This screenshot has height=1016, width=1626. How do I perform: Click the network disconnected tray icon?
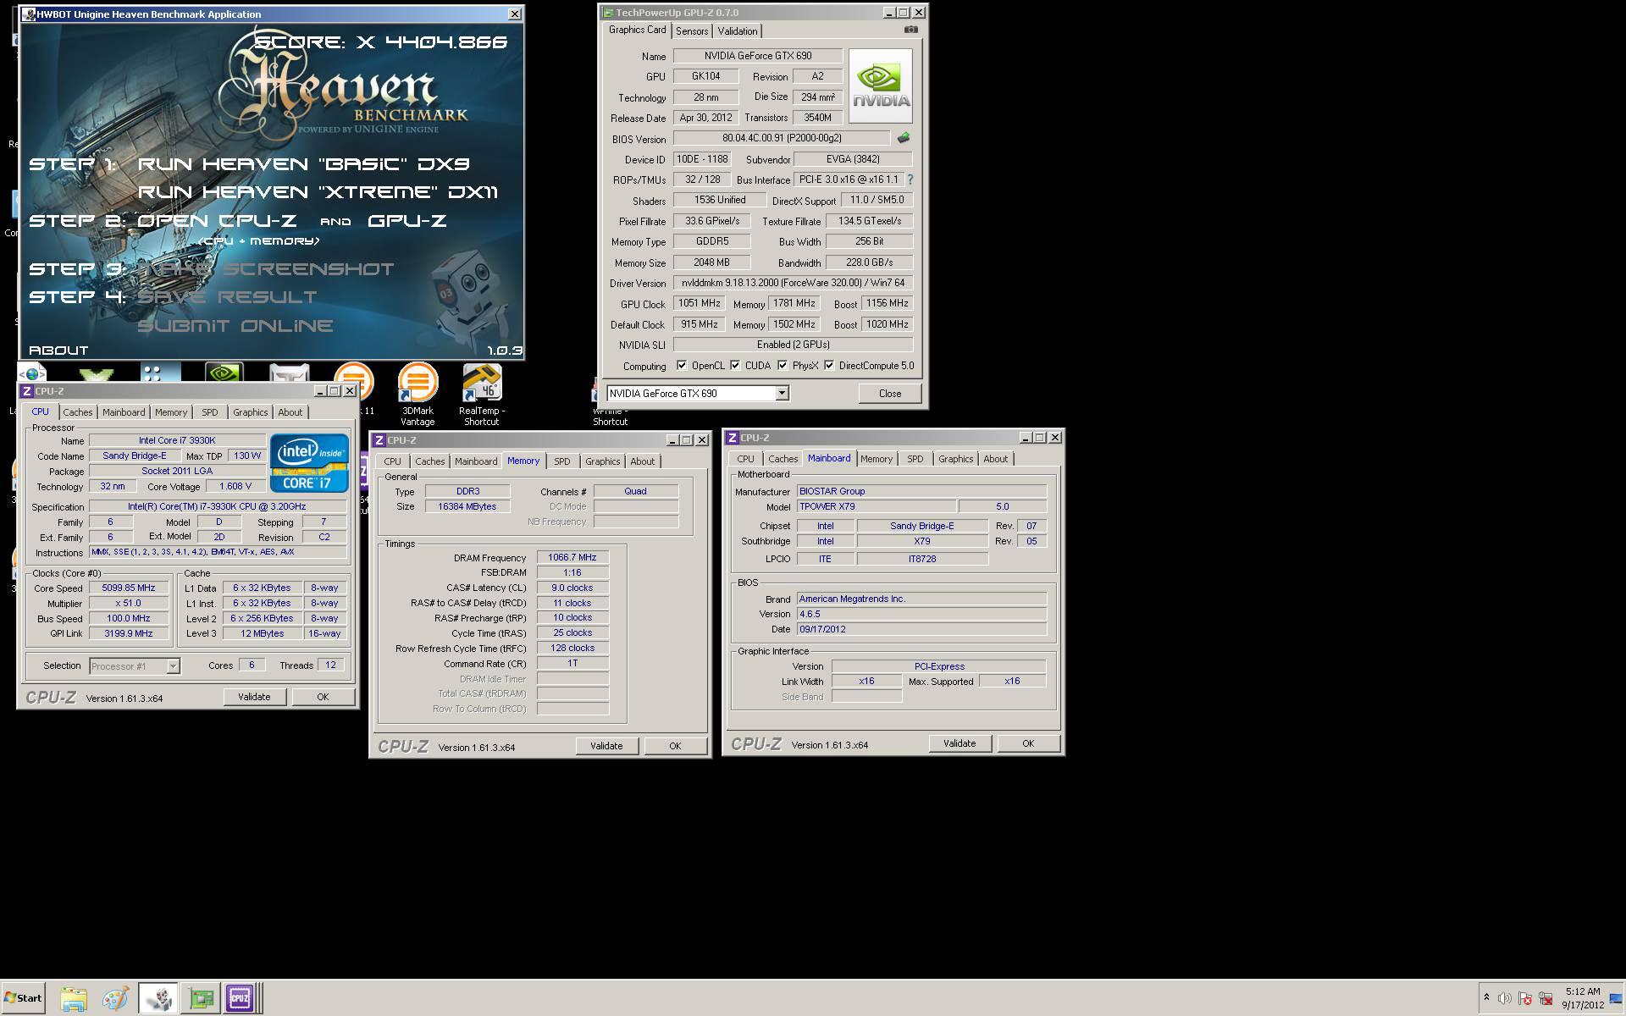pos(1546,998)
